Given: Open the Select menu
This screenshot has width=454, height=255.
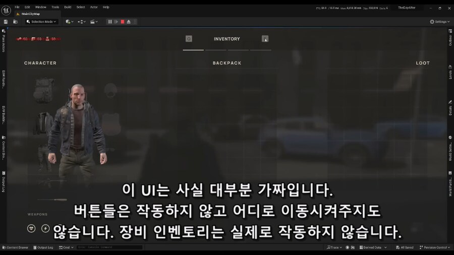Looking at the screenshot, I should (x=81, y=7).
